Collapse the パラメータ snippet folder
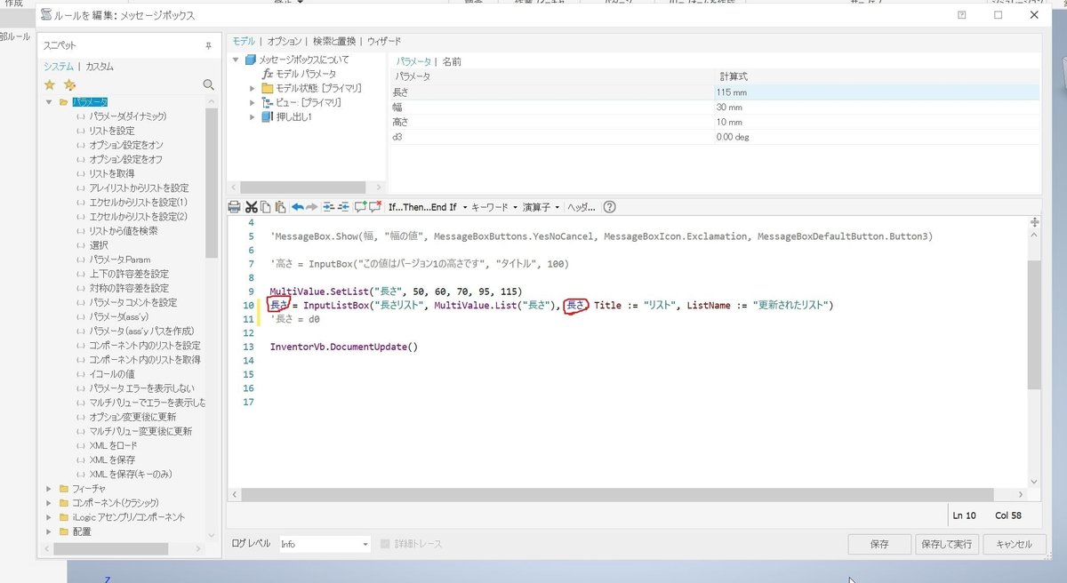Viewport: 1067px width, 583px height. (x=49, y=102)
